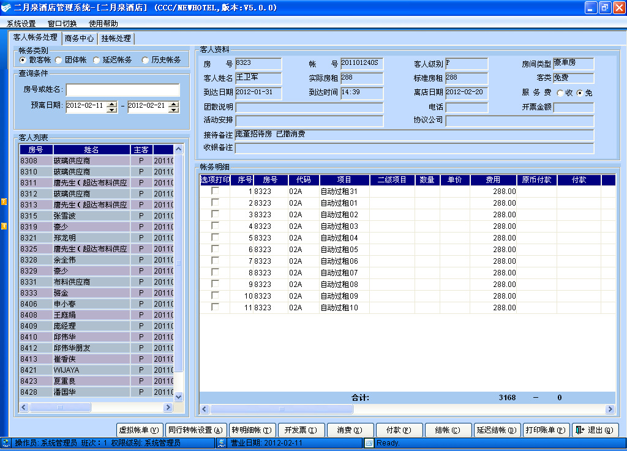Select guest row 8428 潘国华
Screen dimensions: 627x451
pos(96,392)
